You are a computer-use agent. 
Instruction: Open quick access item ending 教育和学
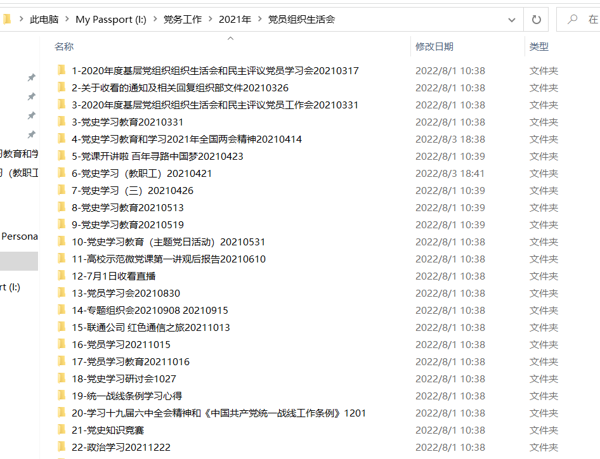tap(19, 154)
